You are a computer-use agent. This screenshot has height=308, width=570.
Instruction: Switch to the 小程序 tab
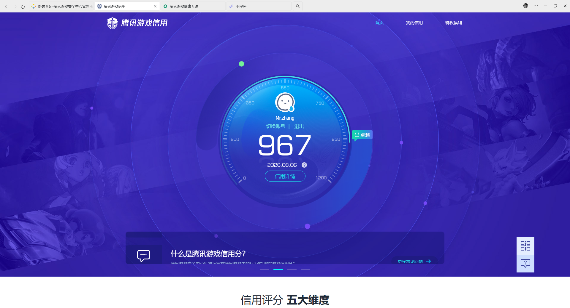coord(259,6)
